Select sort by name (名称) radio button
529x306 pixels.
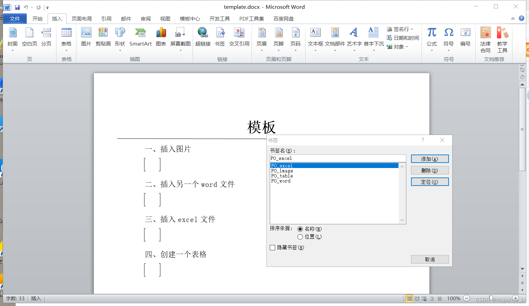(300, 229)
